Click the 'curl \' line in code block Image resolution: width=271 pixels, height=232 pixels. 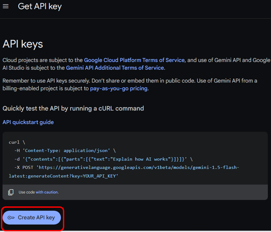click(x=17, y=142)
